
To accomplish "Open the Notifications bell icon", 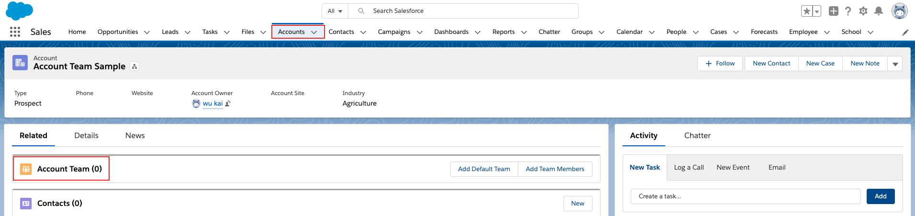I will pos(879,11).
